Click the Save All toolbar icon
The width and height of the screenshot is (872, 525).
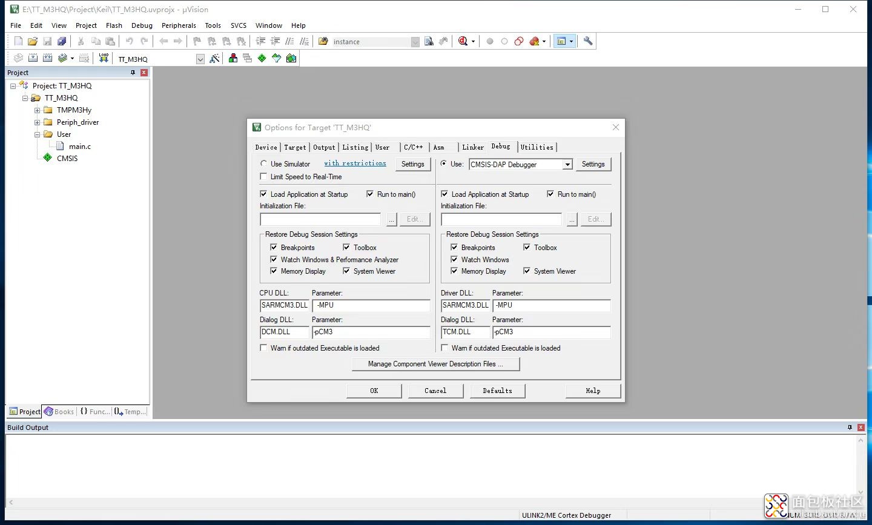[x=62, y=41]
